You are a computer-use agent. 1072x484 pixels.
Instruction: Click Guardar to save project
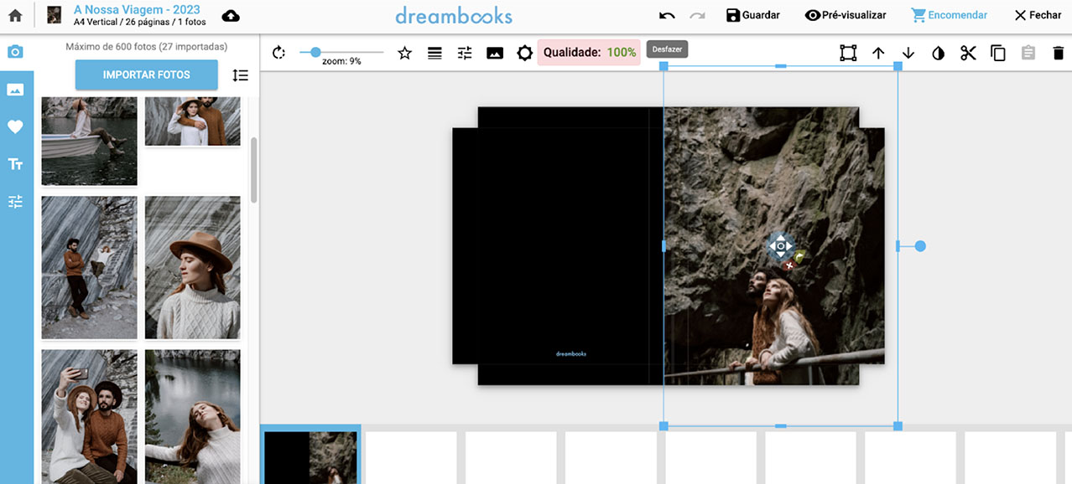(x=752, y=15)
